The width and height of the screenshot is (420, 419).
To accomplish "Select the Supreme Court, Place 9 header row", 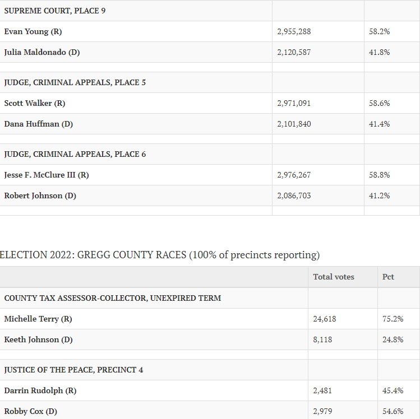I will pyautogui.click(x=210, y=11).
